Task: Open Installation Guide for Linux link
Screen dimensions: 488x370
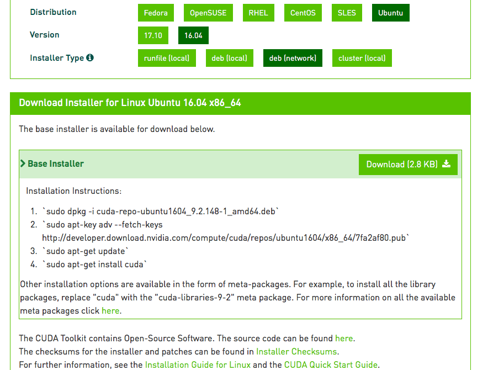Action: (x=198, y=364)
